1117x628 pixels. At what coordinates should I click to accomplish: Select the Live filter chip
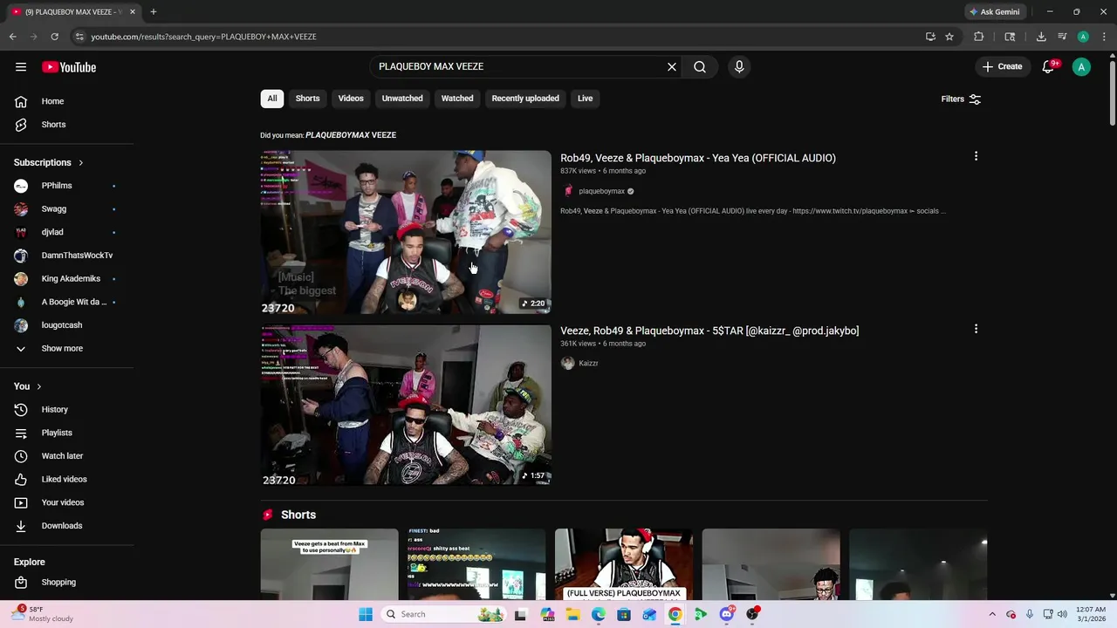coord(585,99)
